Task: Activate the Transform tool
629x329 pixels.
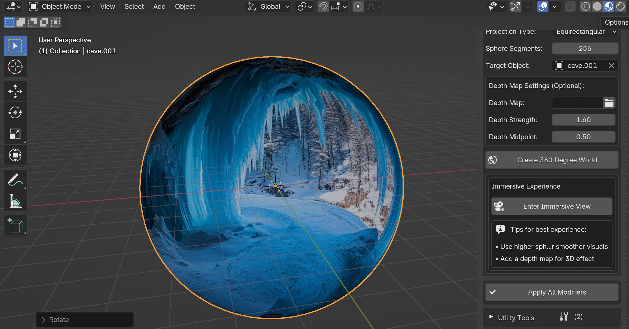Action: (x=15, y=155)
